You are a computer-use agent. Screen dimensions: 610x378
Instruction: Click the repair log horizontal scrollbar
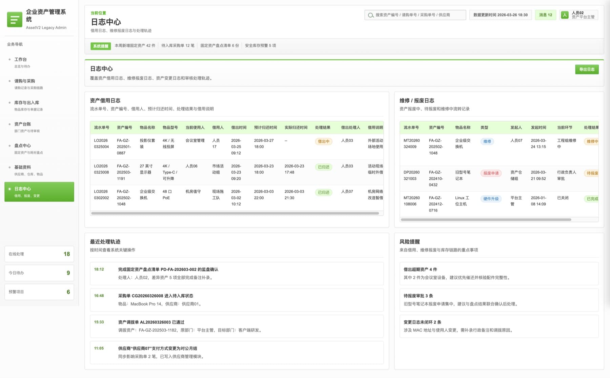[x=486, y=220]
